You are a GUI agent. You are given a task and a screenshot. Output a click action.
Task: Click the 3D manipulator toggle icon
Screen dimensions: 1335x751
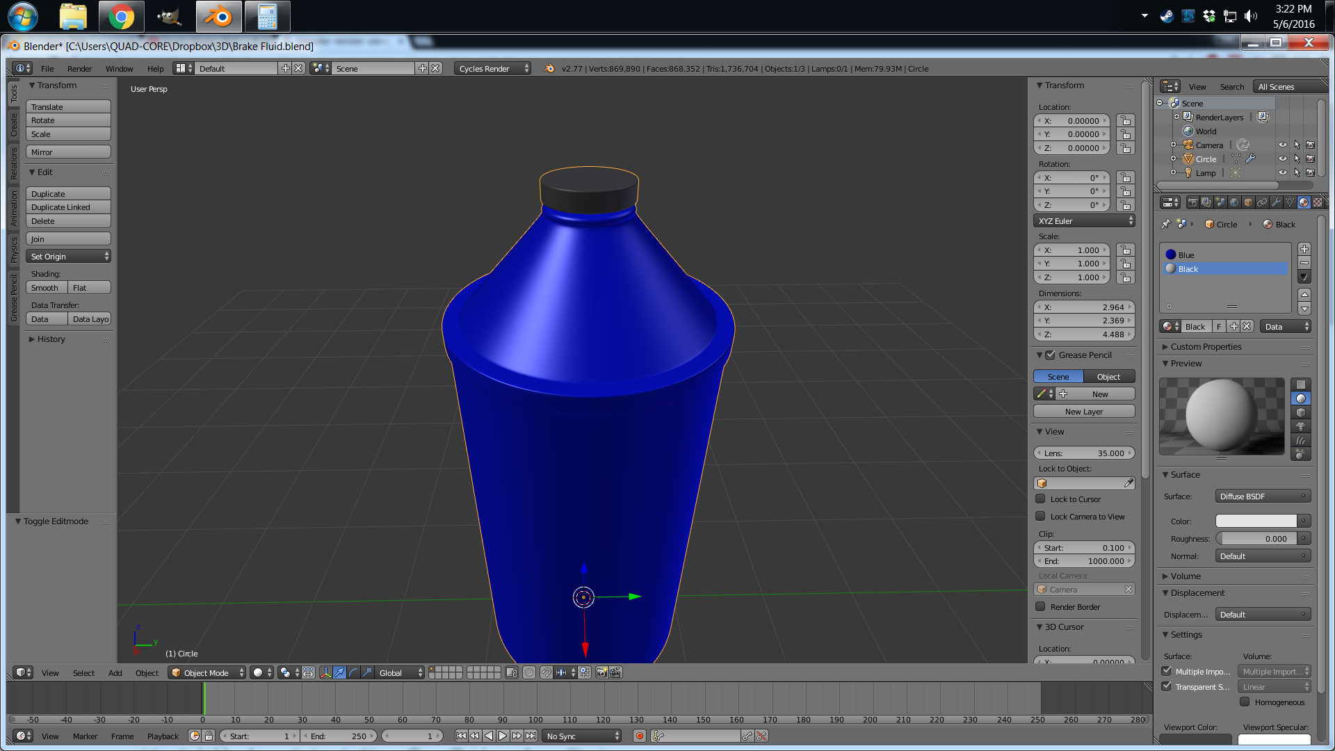[325, 672]
